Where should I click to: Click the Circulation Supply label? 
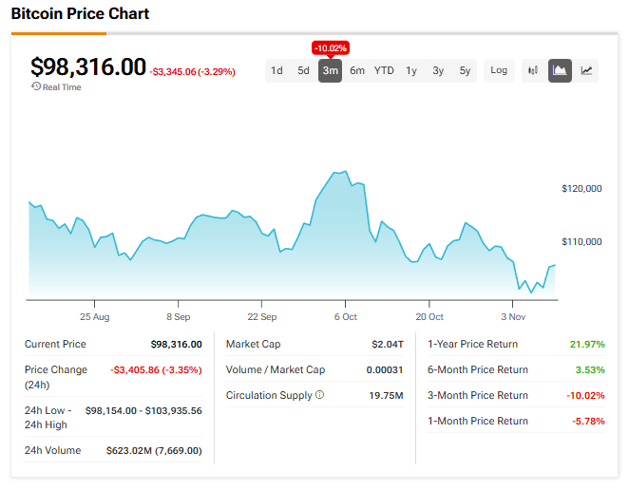tap(269, 395)
